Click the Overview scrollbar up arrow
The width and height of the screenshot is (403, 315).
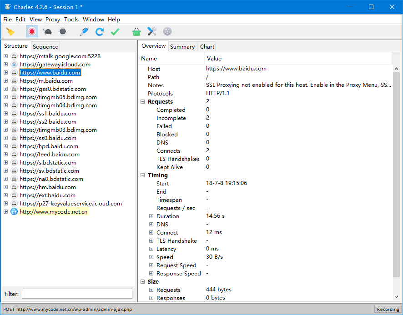(396, 69)
